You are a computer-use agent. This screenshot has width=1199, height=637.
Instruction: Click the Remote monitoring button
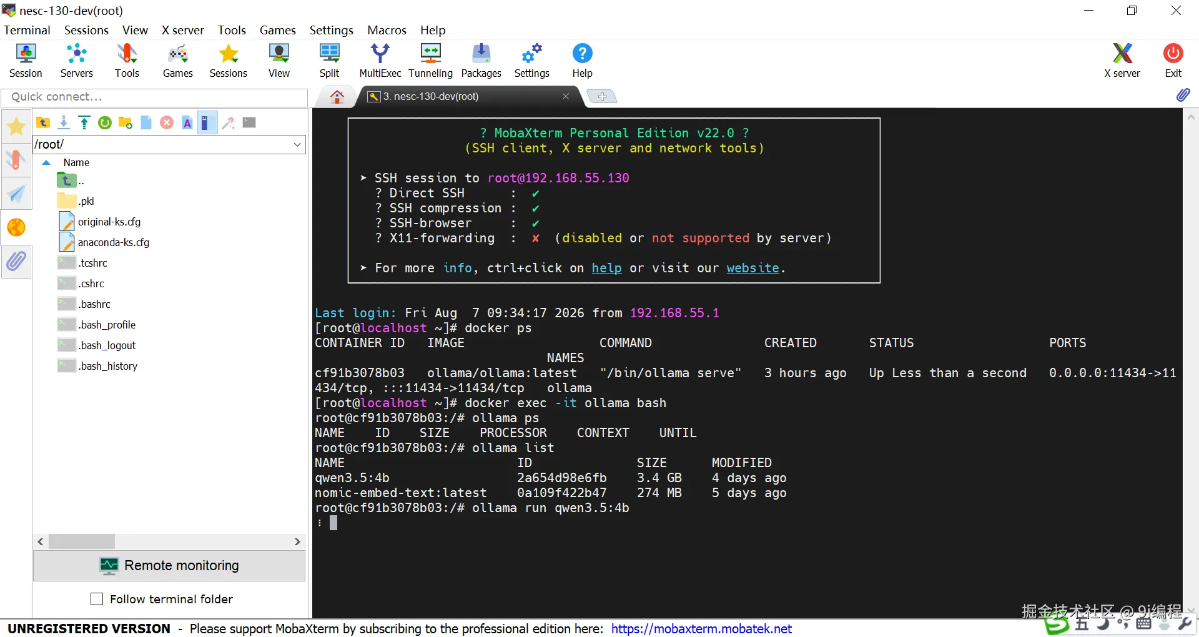(x=169, y=566)
